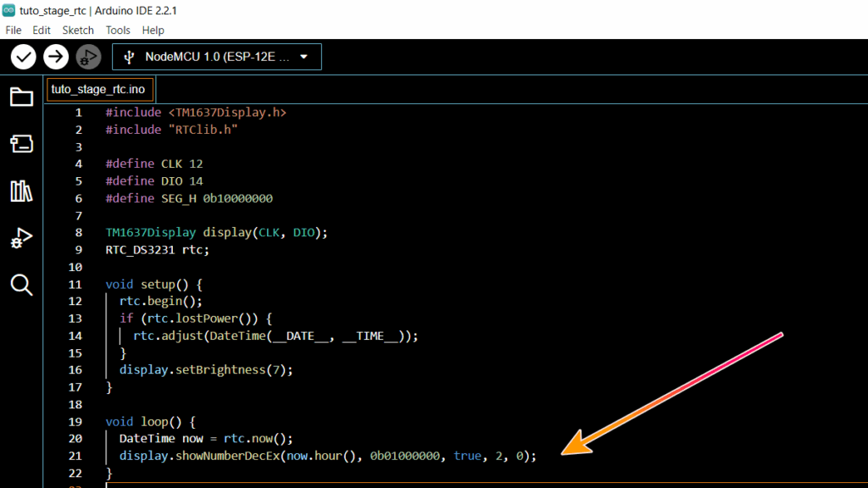Click 'now.hour()' on line 21
Image resolution: width=868 pixels, height=488 pixels.
click(321, 456)
